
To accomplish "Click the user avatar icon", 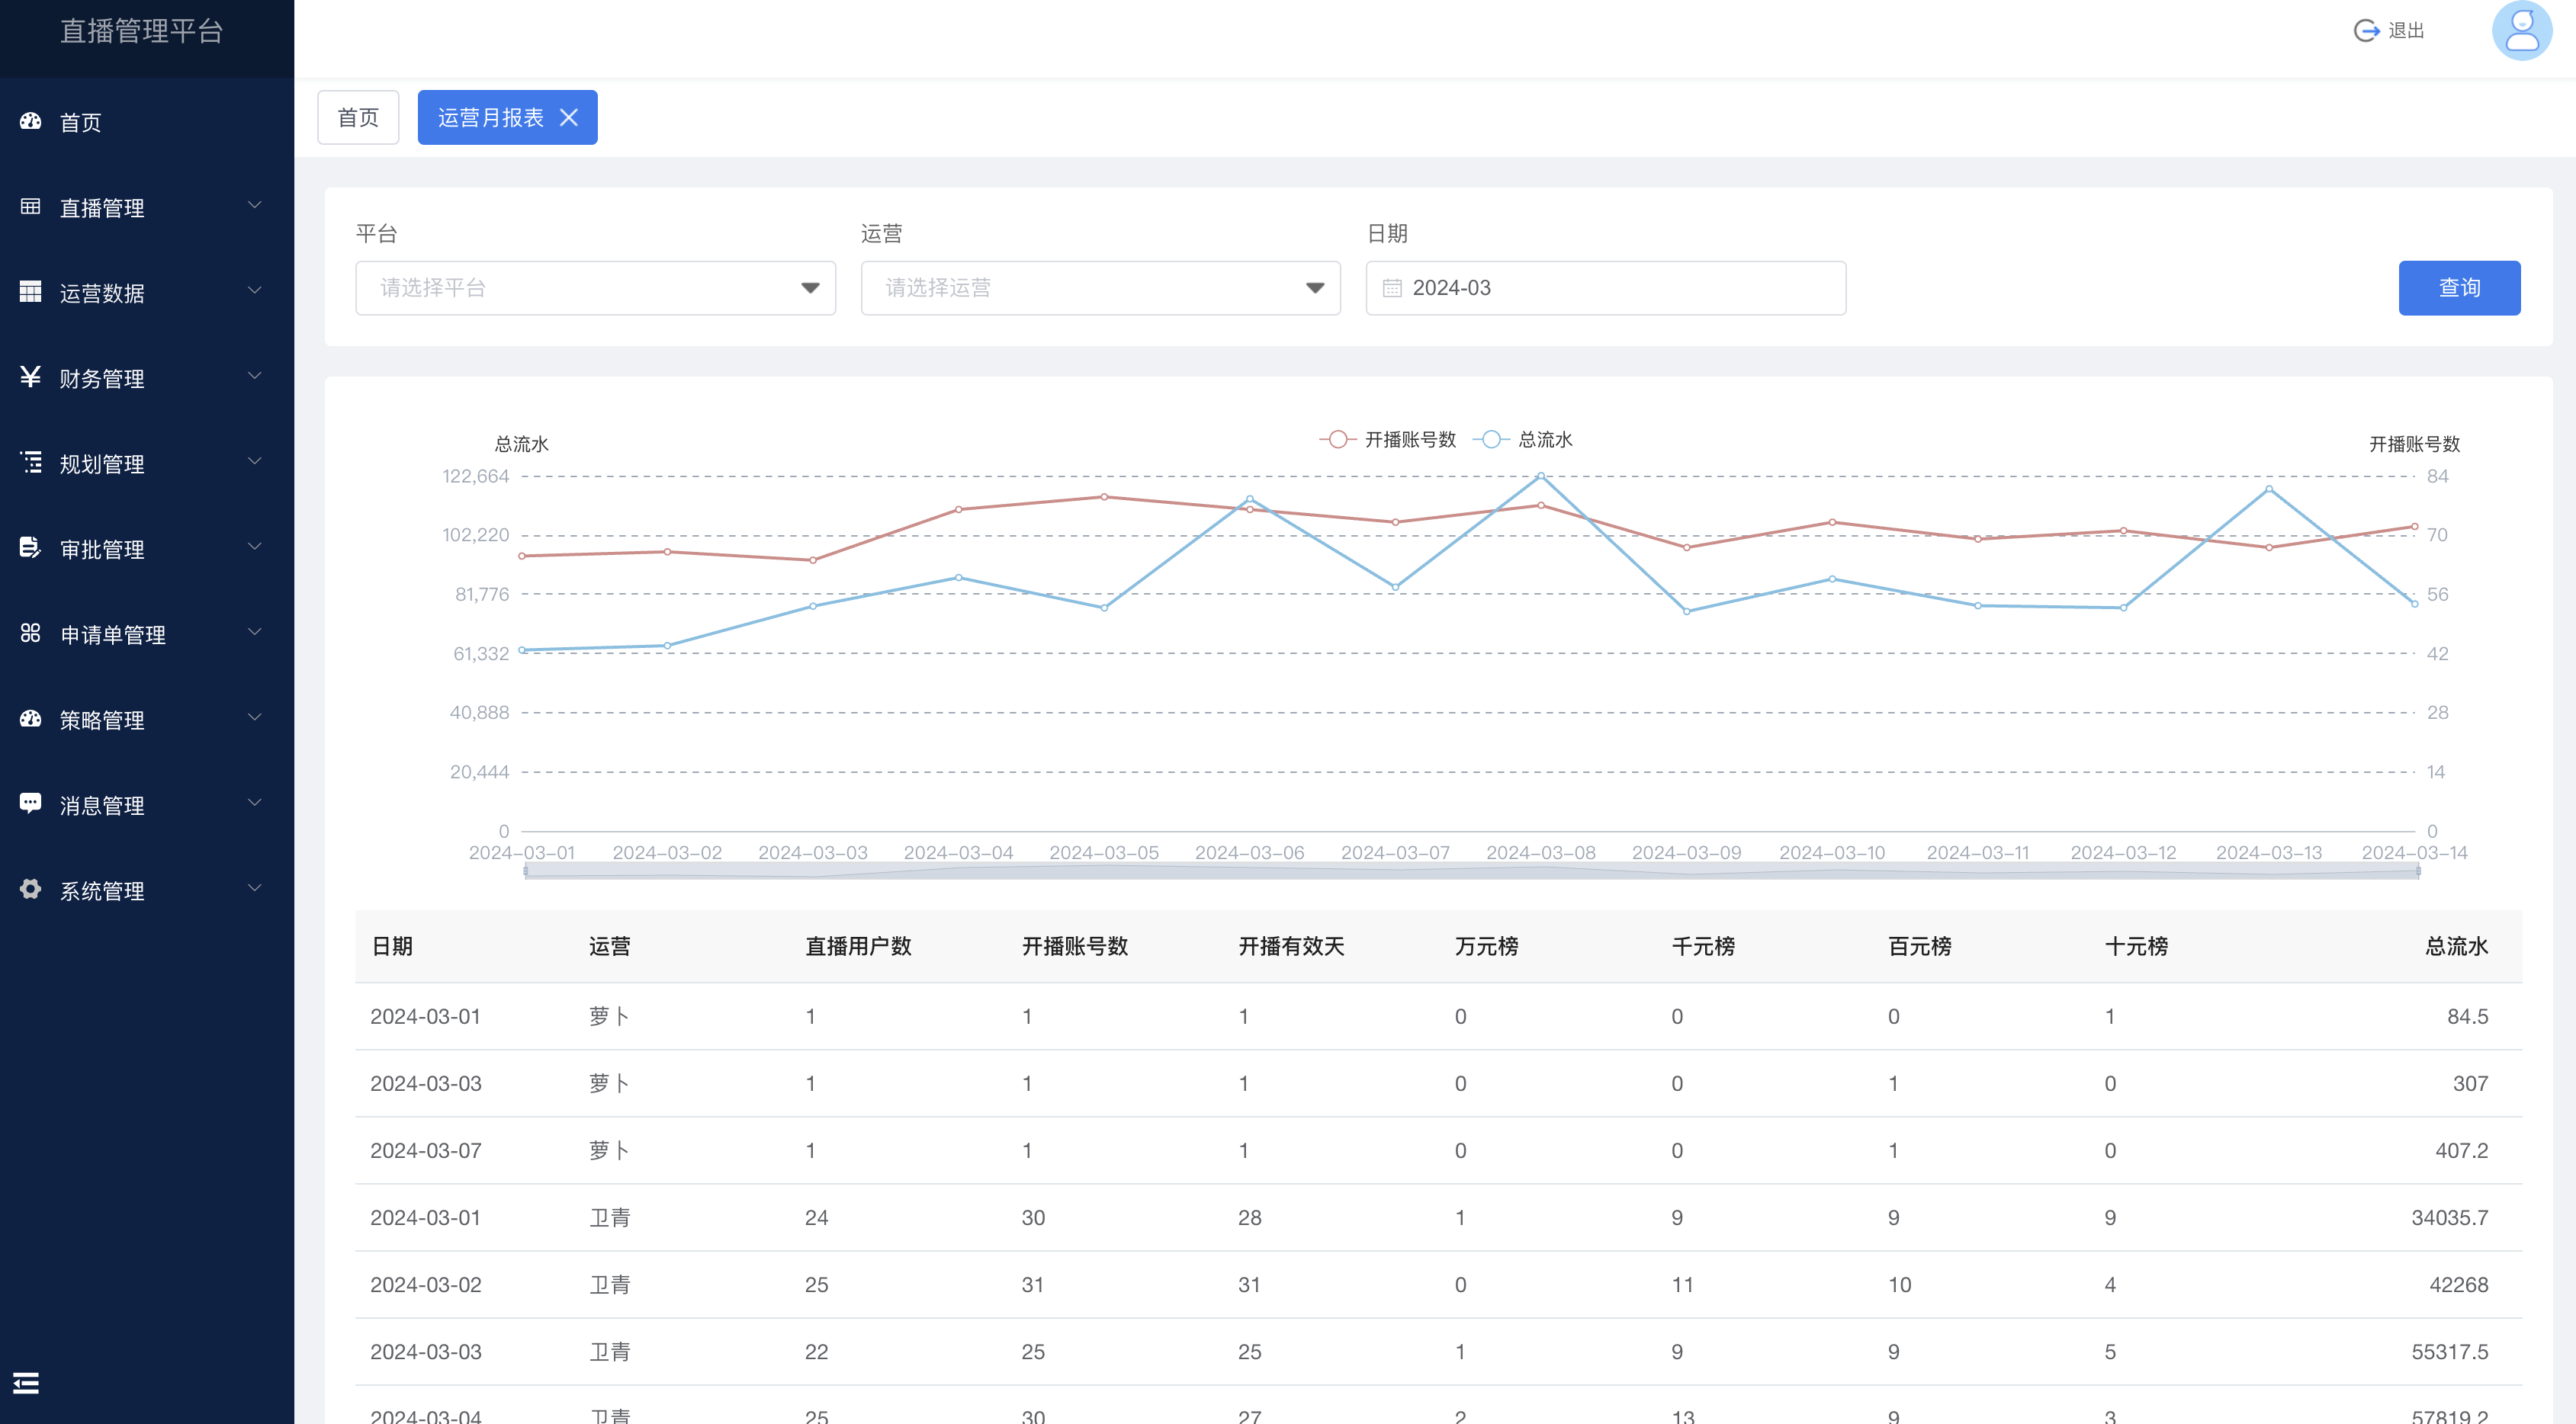I will pyautogui.click(x=2522, y=30).
